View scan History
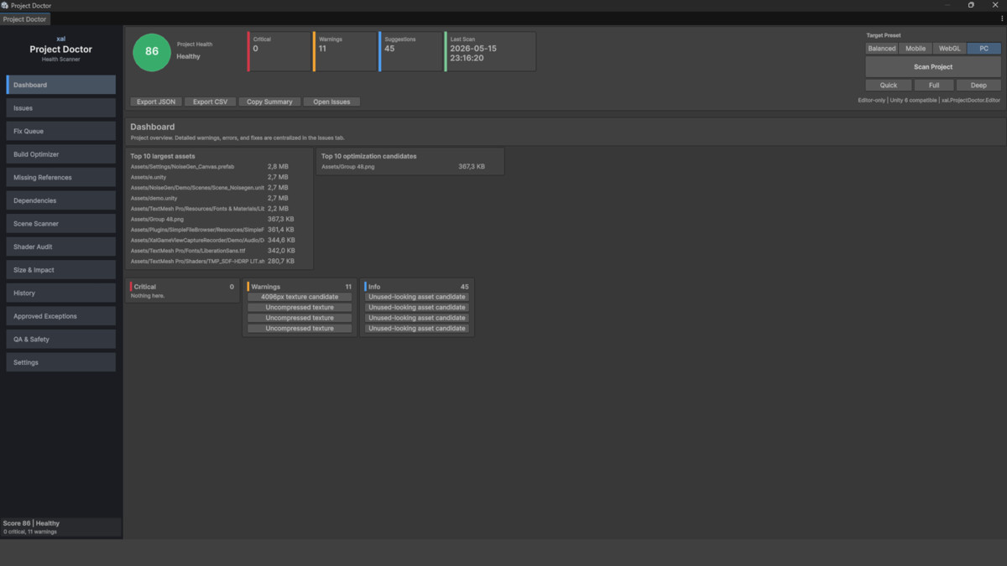The image size is (1007, 566). pos(61,293)
